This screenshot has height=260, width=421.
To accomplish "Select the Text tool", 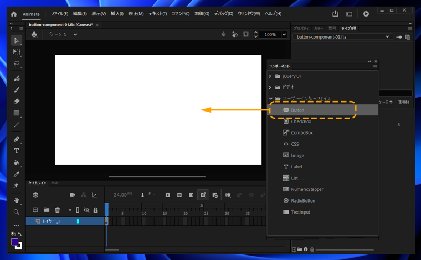I will tap(17, 151).
